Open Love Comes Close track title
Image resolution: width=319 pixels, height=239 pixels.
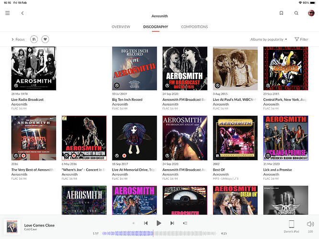[39, 225]
